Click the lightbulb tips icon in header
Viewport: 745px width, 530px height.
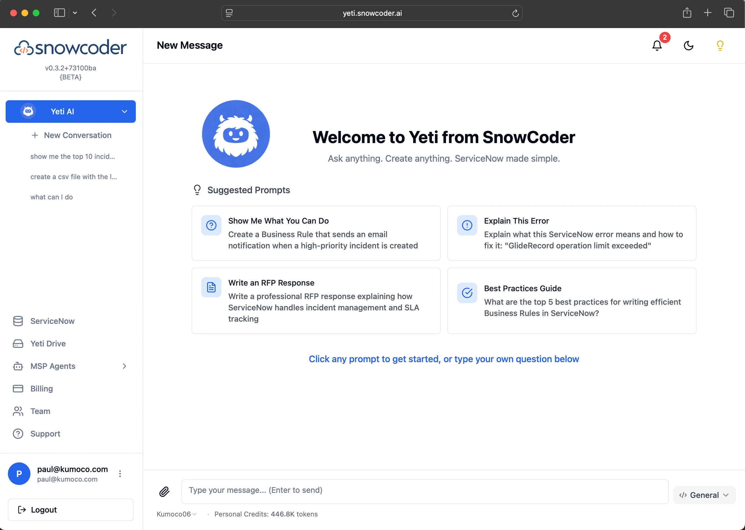point(720,46)
